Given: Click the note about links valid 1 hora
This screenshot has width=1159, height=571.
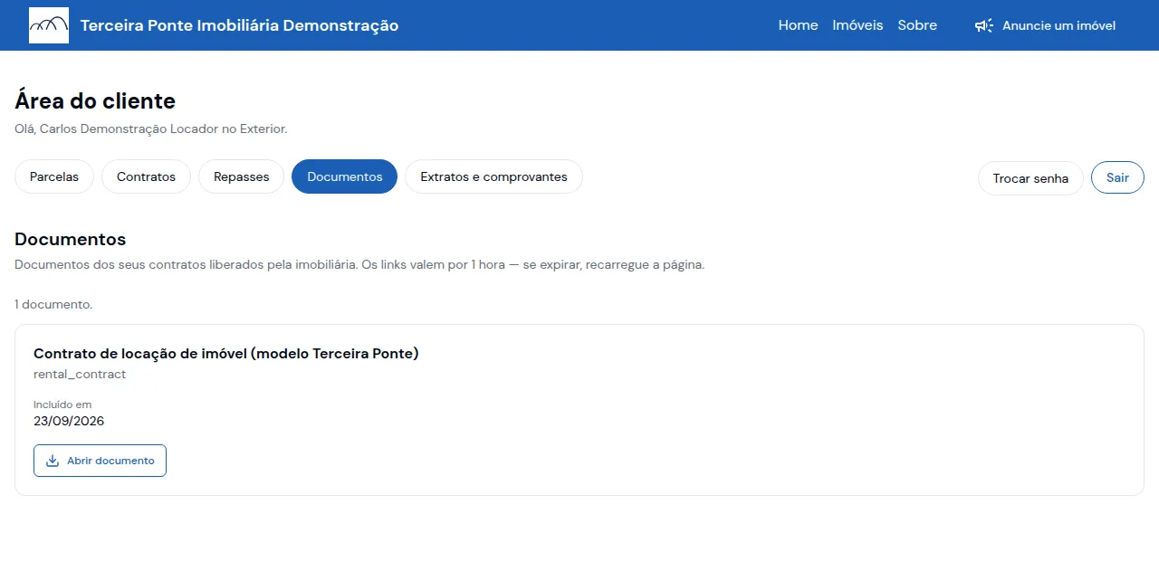Looking at the screenshot, I should pos(359,265).
